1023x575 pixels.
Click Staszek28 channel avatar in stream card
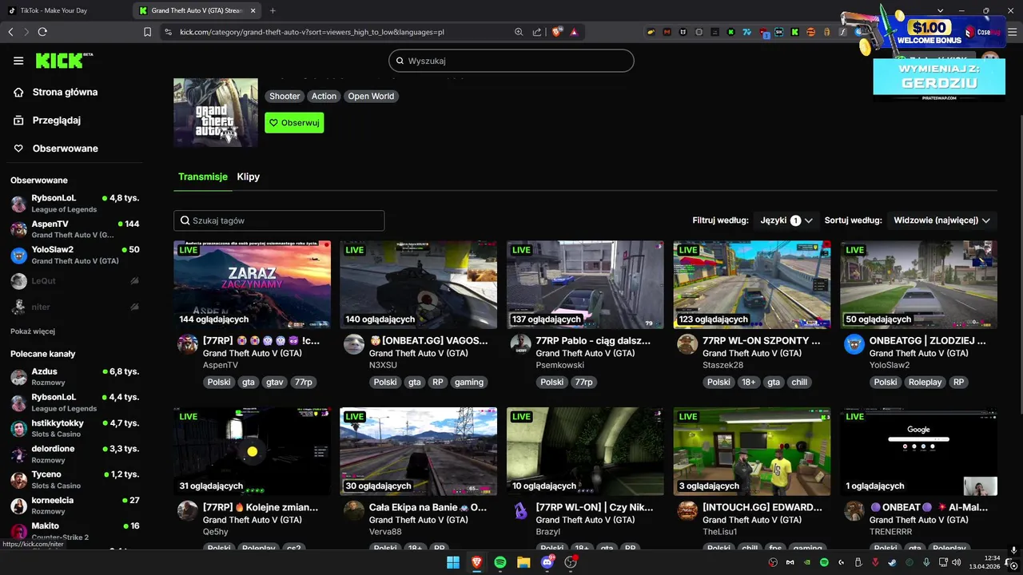[x=687, y=344]
